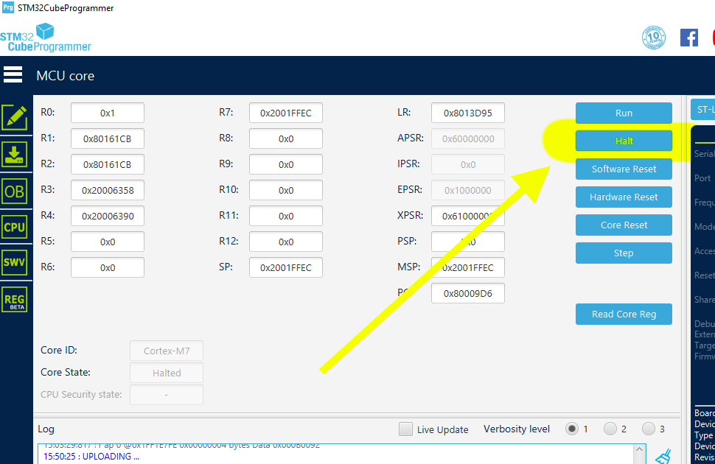This screenshot has width=715, height=464.
Task: Open the hamburger menu
Action: (13, 74)
